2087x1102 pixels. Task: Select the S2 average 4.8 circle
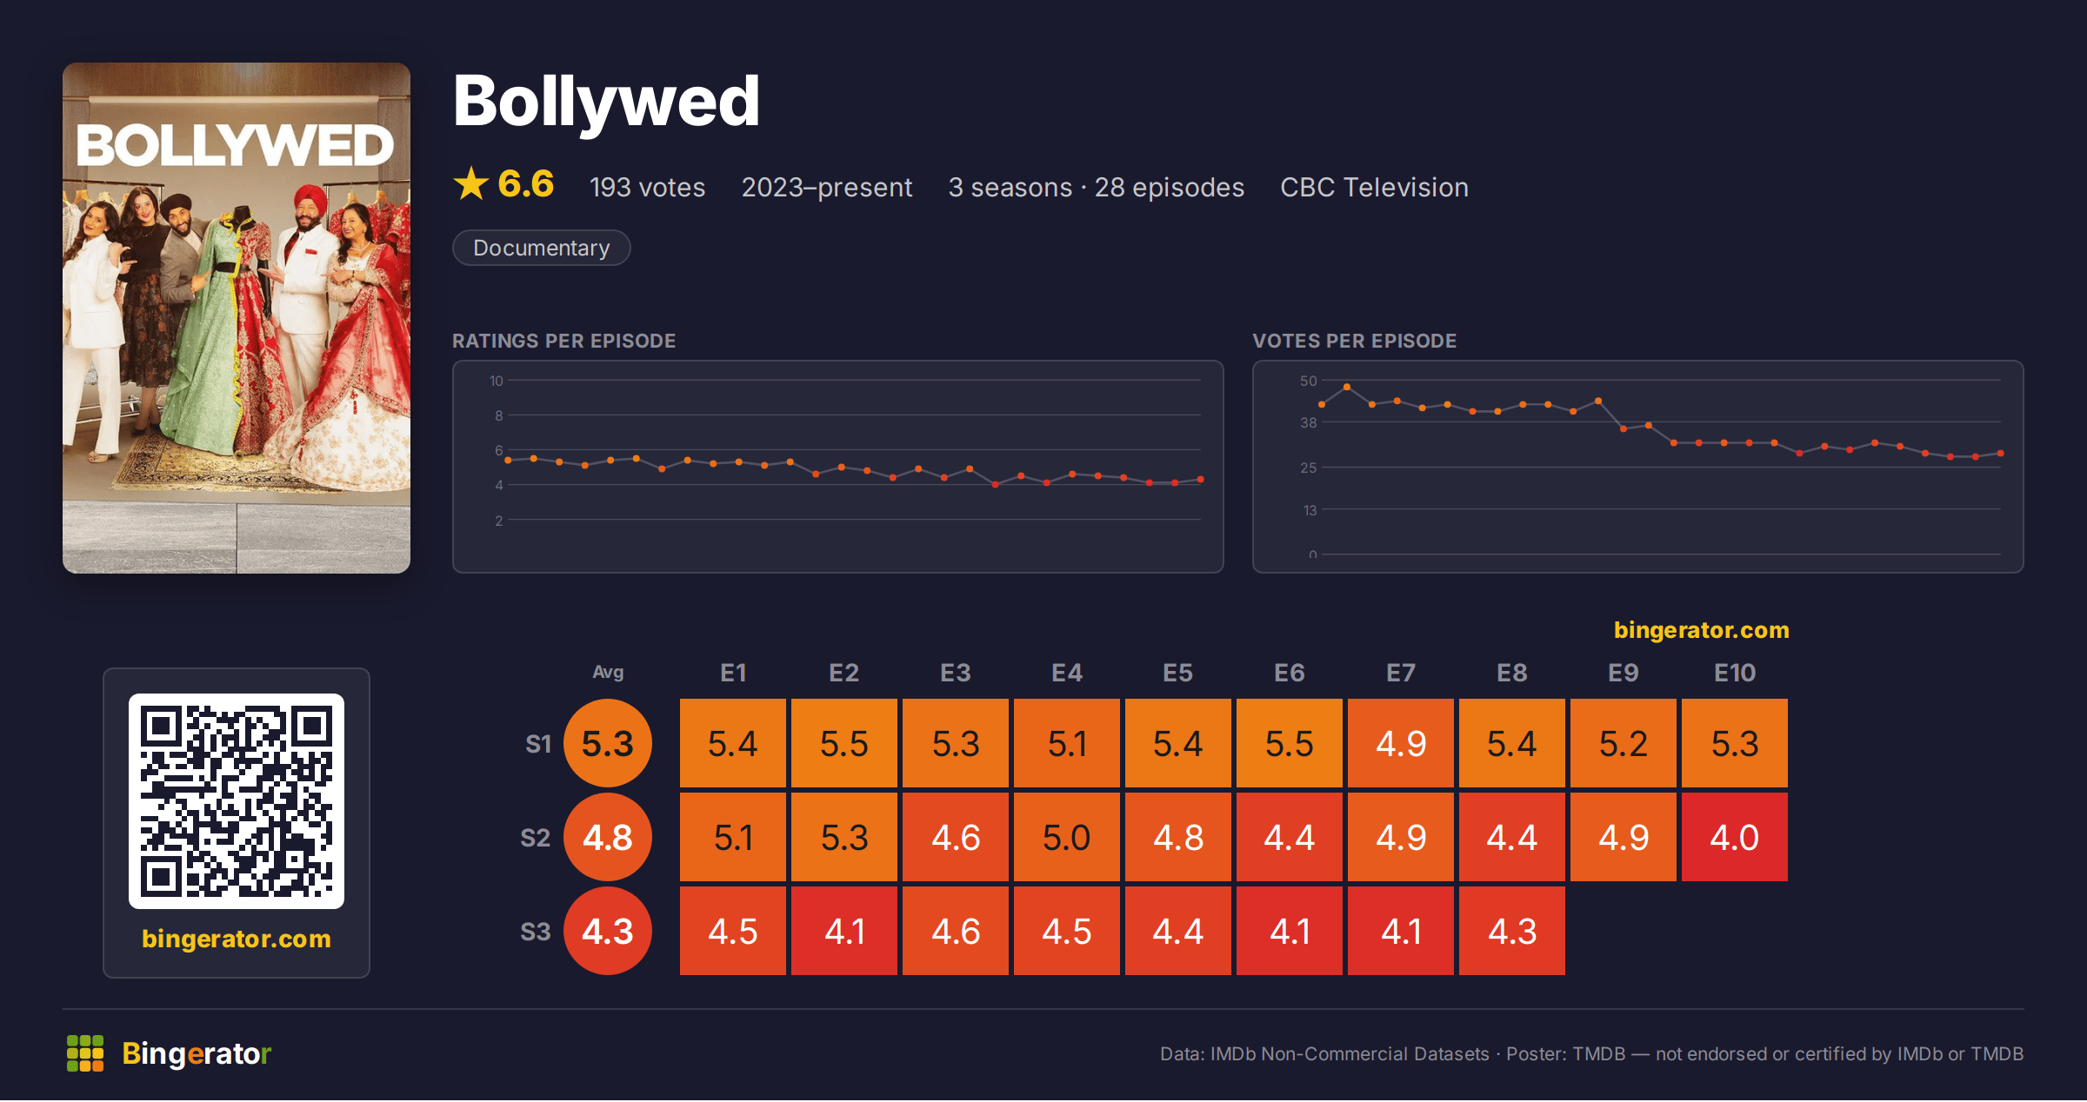608,838
